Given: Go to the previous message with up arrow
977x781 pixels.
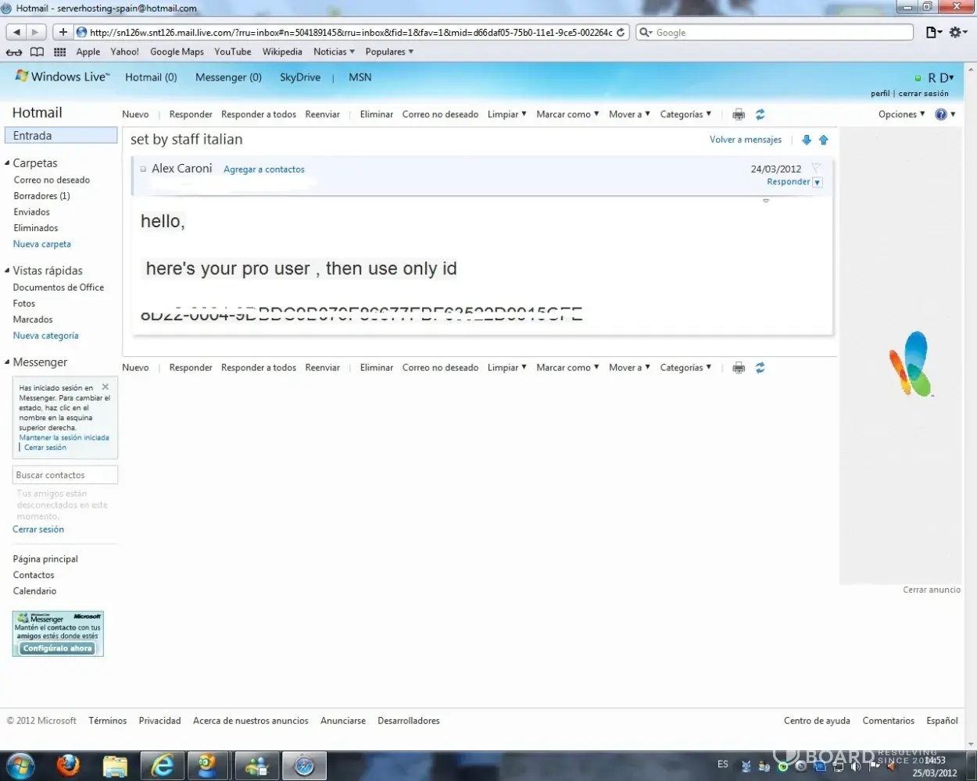Looking at the screenshot, I should tap(823, 140).
